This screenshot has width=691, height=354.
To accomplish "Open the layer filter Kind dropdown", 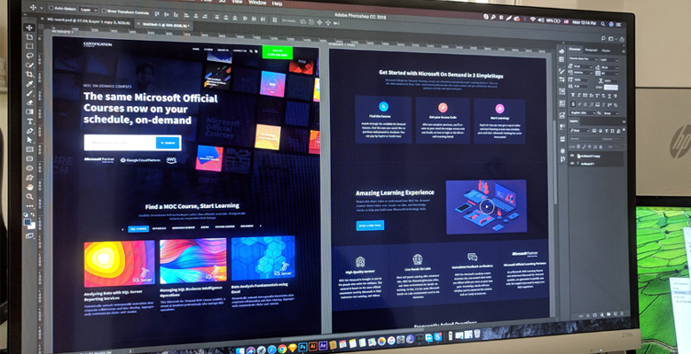I will [x=581, y=131].
